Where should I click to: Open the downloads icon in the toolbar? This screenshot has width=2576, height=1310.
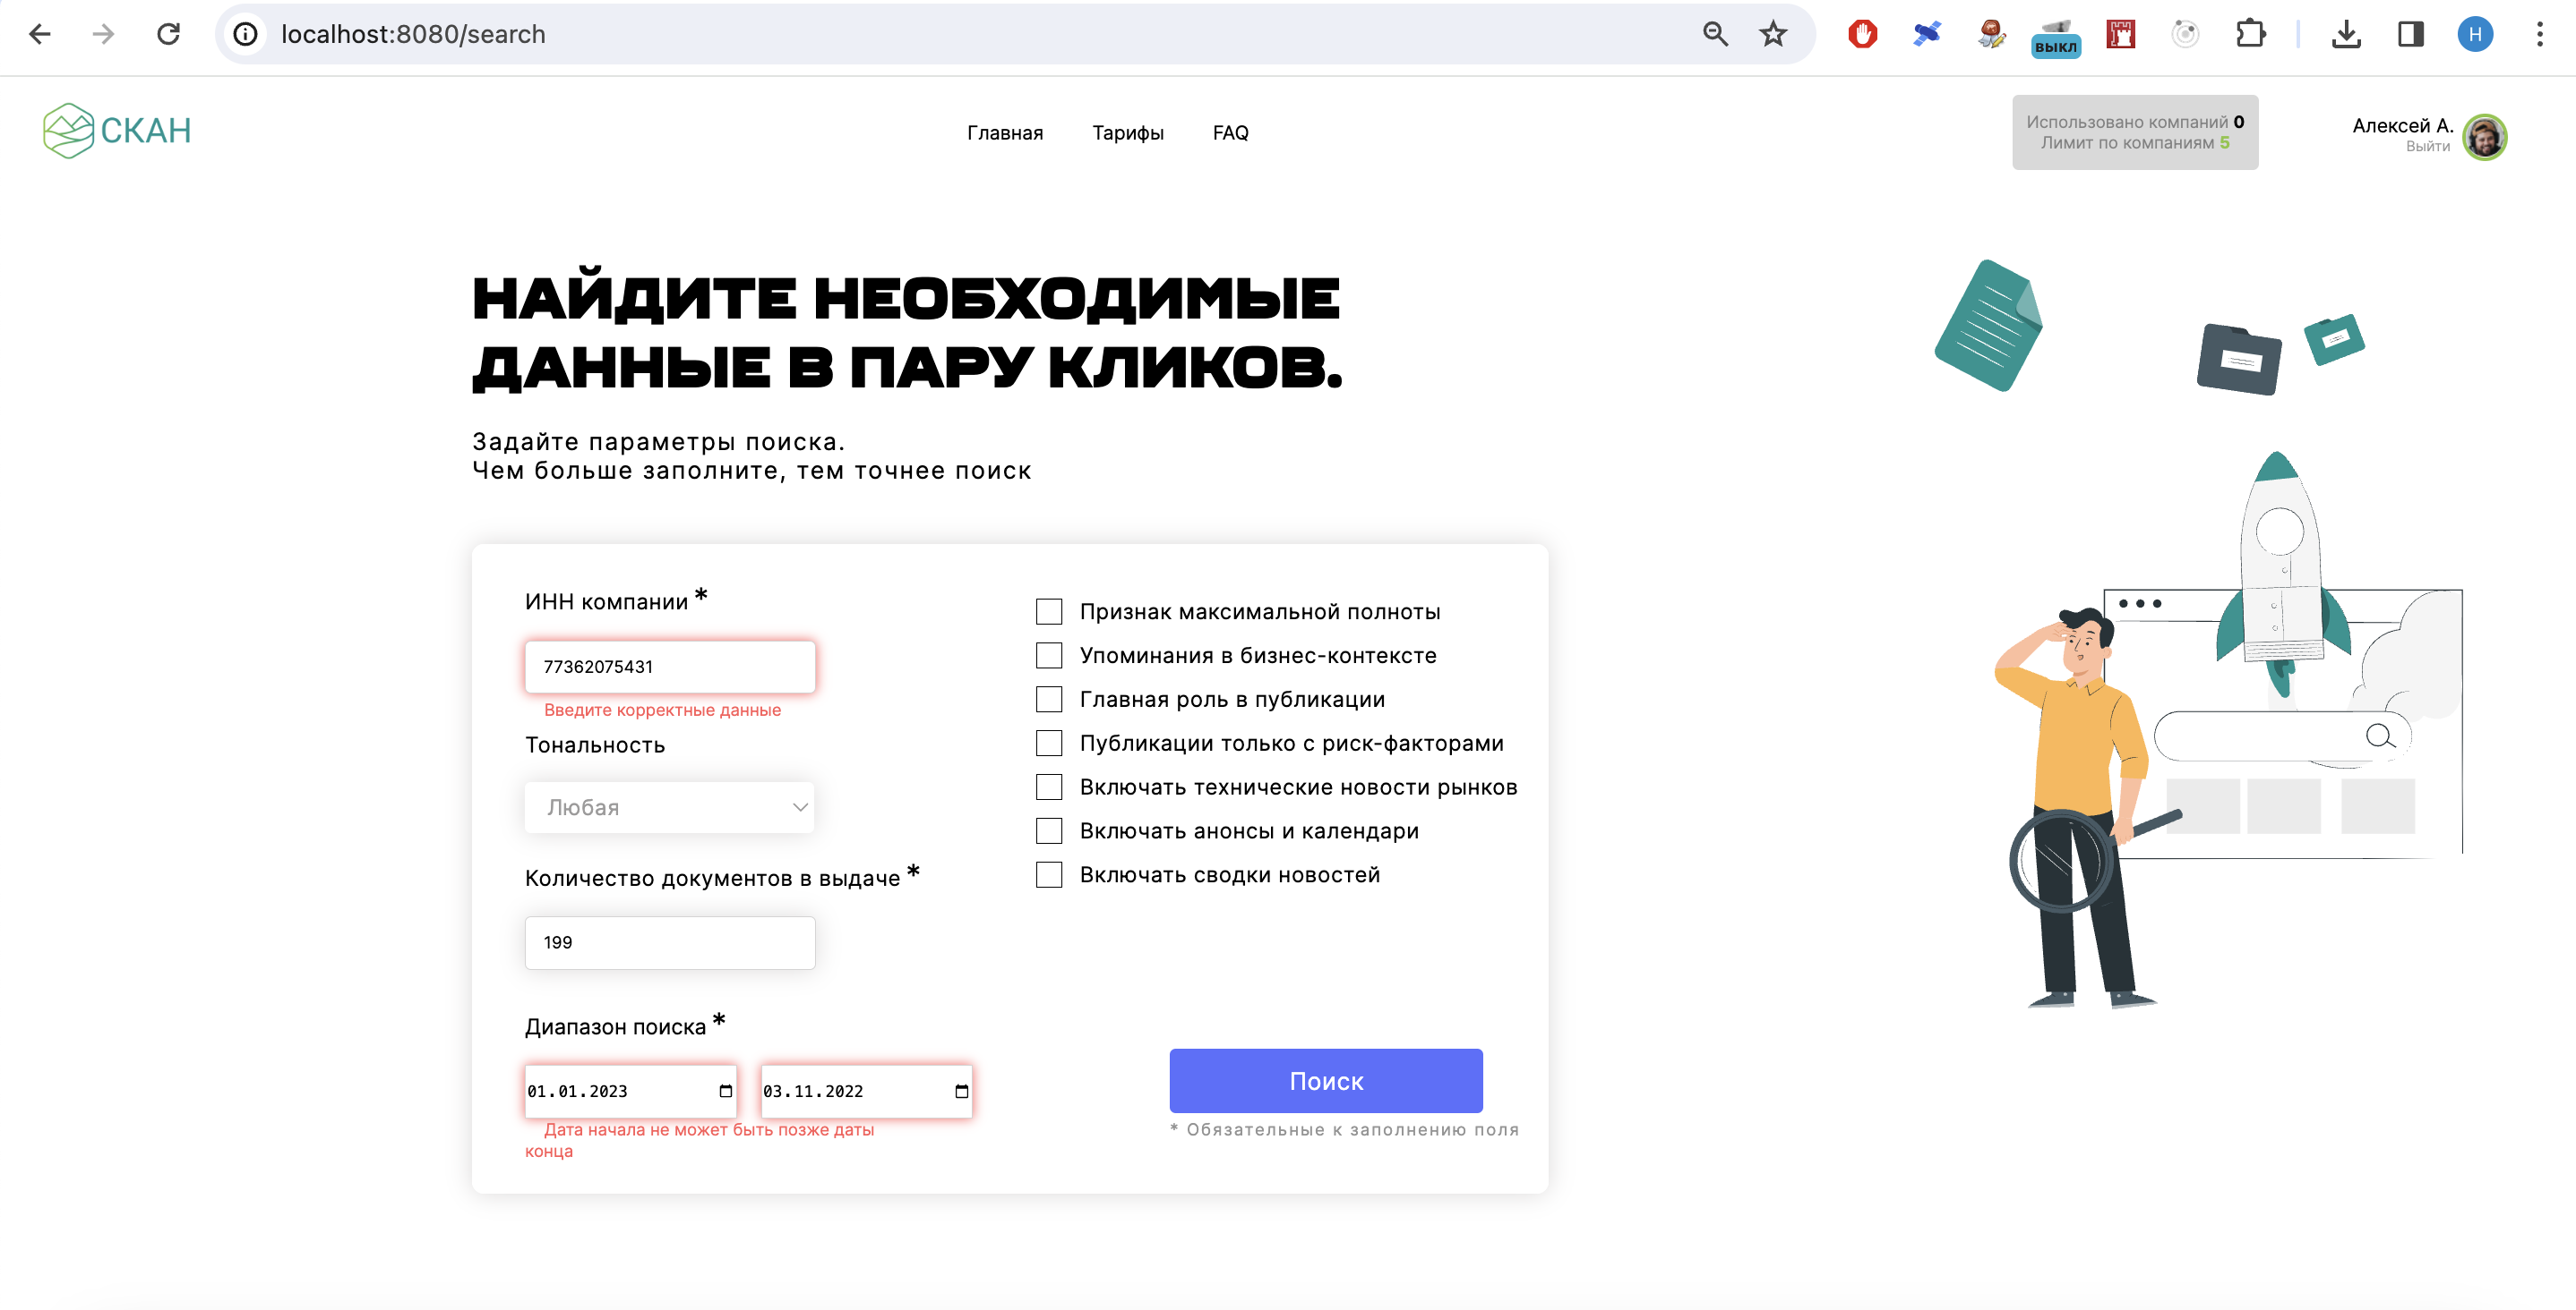tap(2345, 35)
